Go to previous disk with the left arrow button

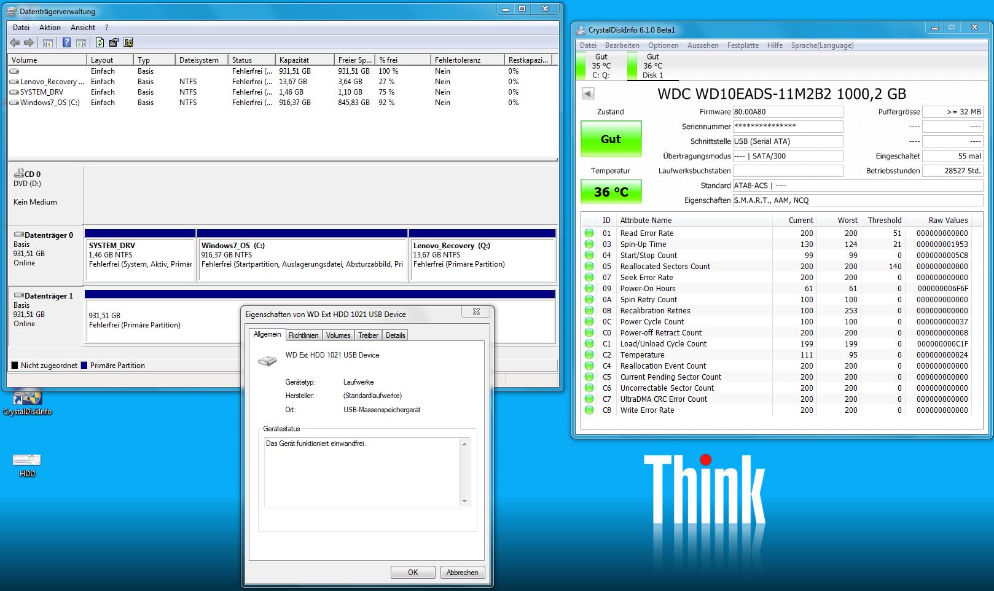pos(588,94)
